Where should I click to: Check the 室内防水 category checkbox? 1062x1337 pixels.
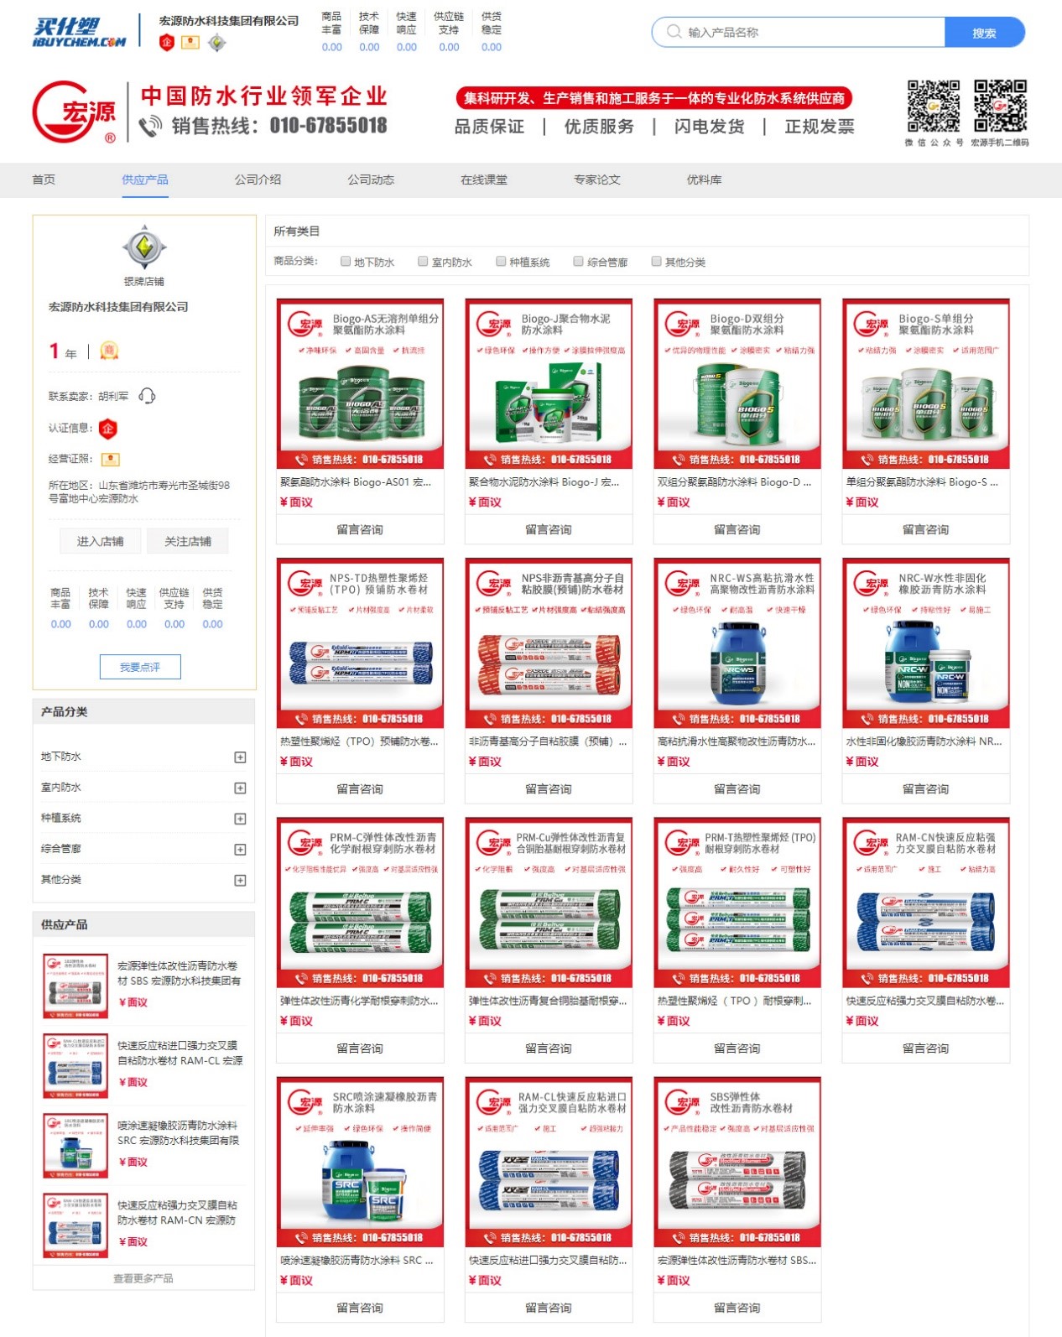coord(424,262)
